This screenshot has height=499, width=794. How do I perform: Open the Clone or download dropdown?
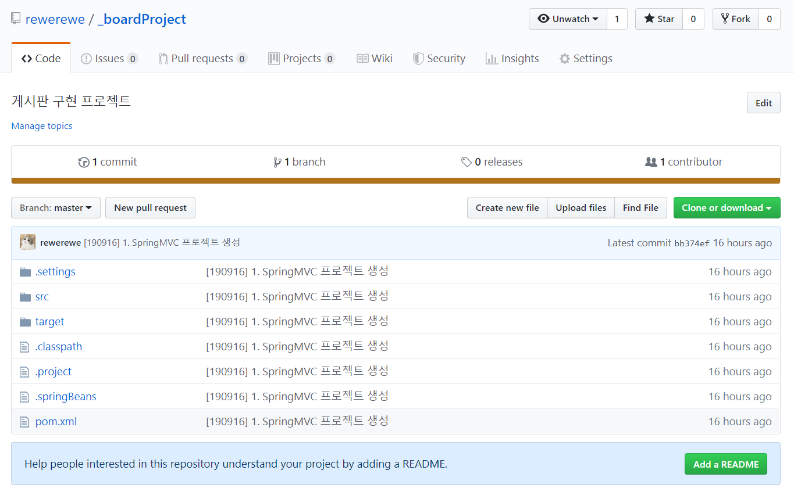pos(727,208)
